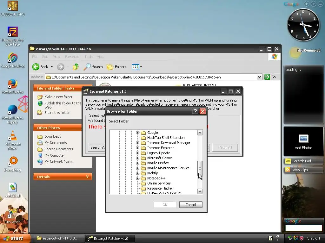Expand Legacy Update folder node
The width and height of the screenshot is (325, 243).
pos(137,153)
